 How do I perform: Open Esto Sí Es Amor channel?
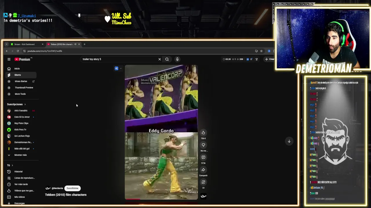(x=21, y=117)
